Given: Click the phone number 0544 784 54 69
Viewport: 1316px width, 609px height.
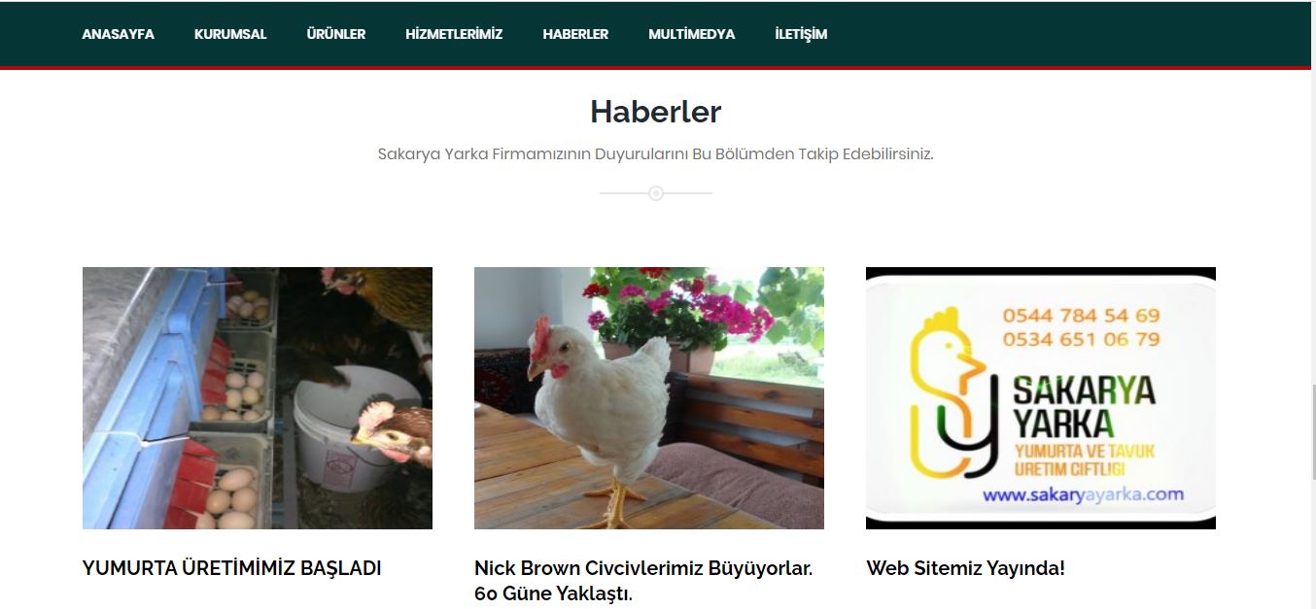Looking at the screenshot, I should [x=1082, y=316].
